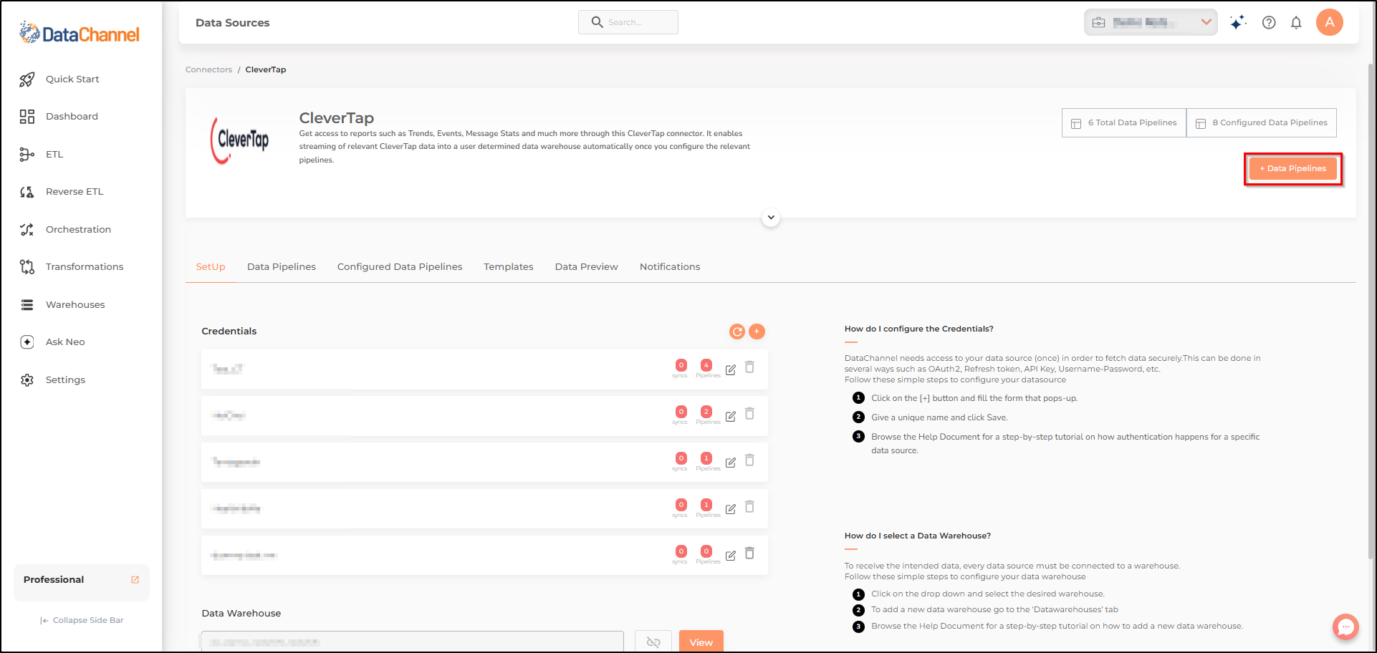Open notifications bell

pos(1296,23)
